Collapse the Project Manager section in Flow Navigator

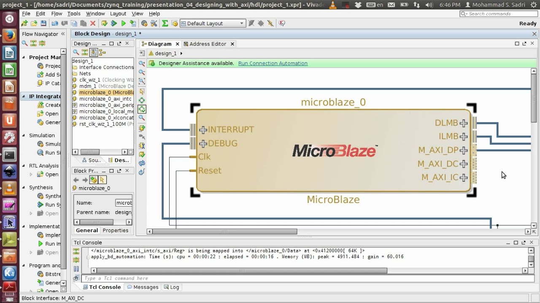point(24,57)
